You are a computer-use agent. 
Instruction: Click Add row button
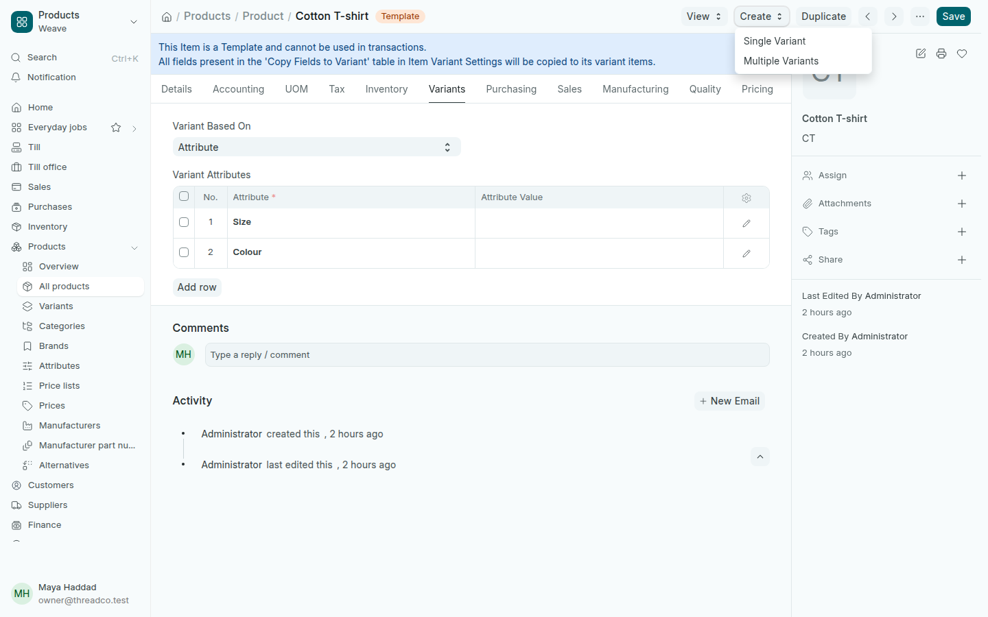(197, 287)
